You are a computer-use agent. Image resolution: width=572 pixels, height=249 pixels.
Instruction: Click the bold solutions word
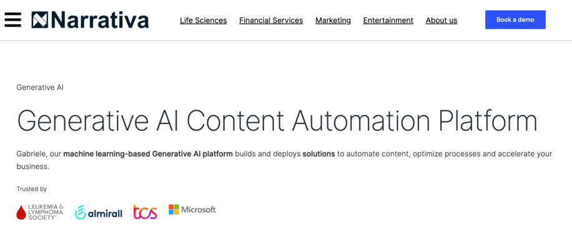point(318,154)
